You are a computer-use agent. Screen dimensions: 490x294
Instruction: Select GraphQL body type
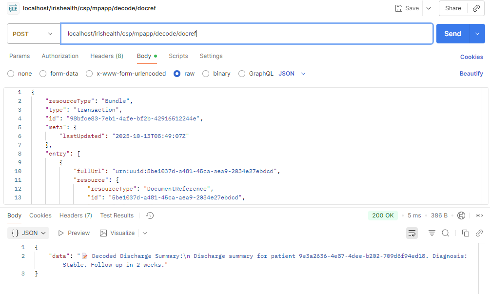tap(242, 74)
